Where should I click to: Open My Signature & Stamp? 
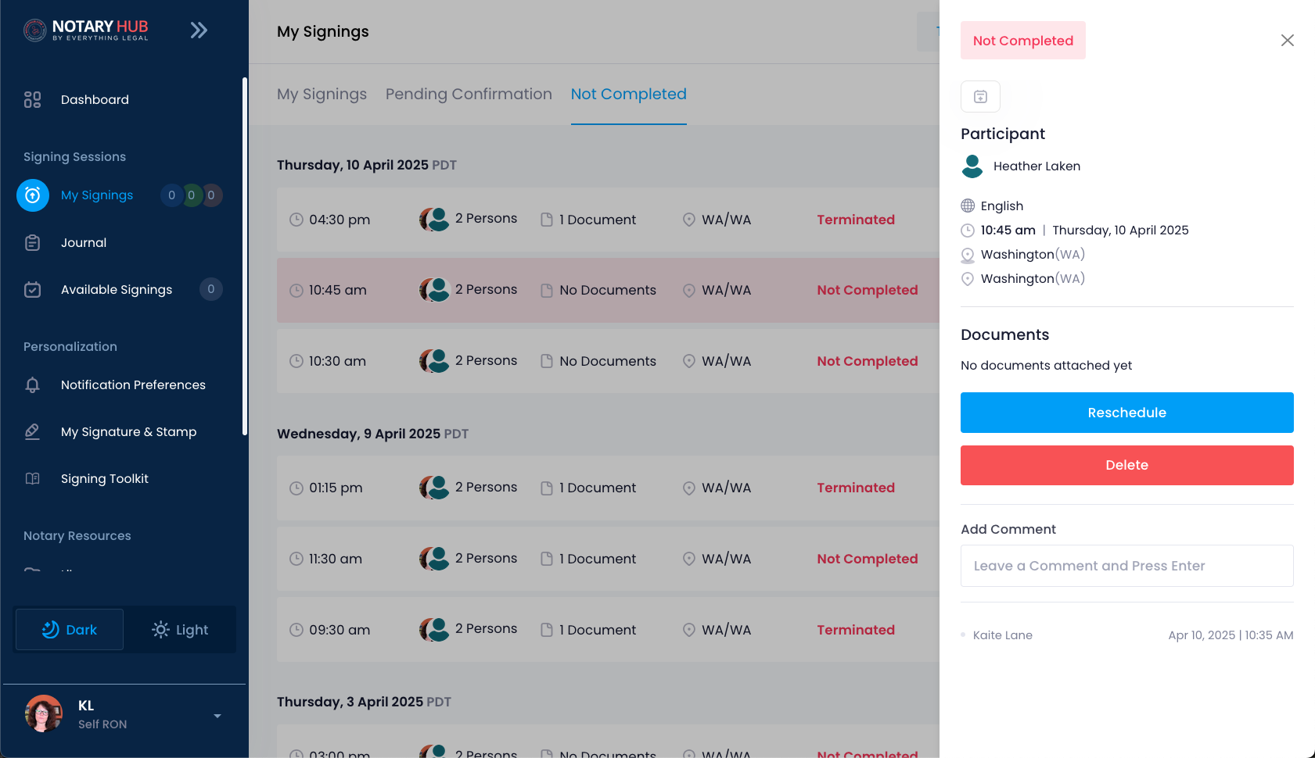point(128,431)
